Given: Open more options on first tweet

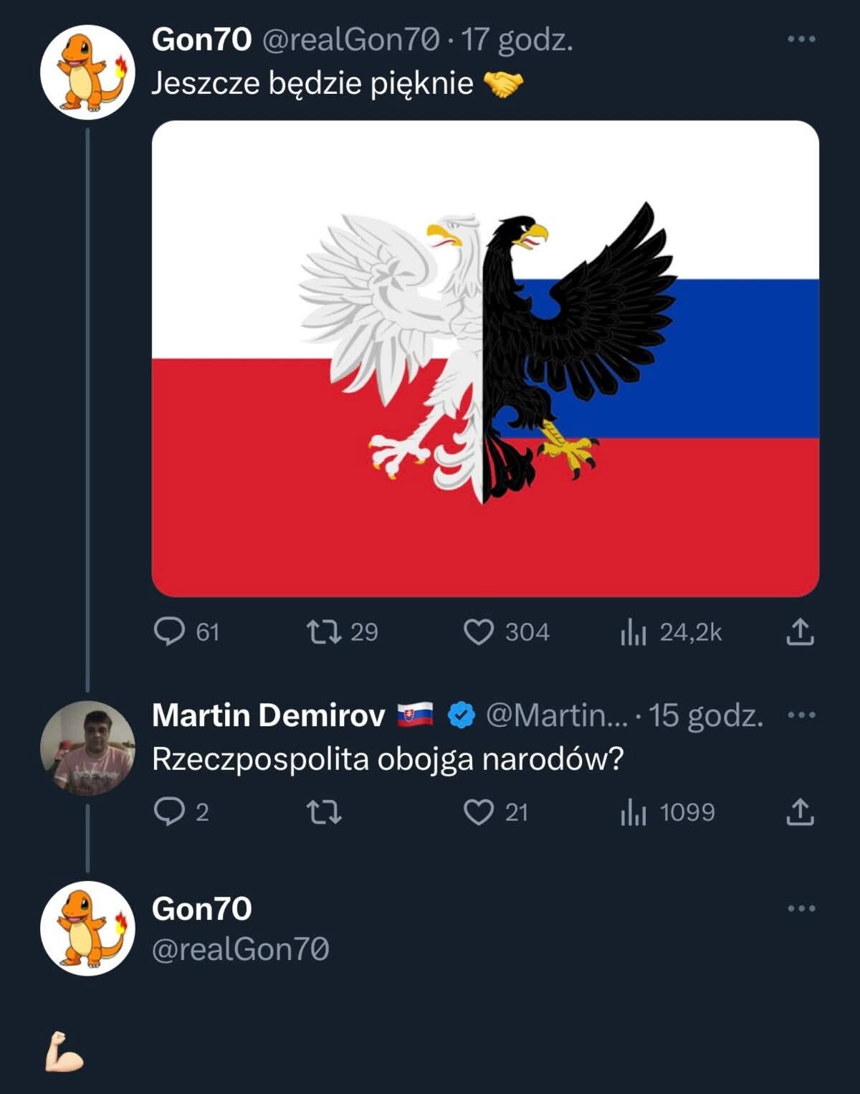Looking at the screenshot, I should point(801,39).
